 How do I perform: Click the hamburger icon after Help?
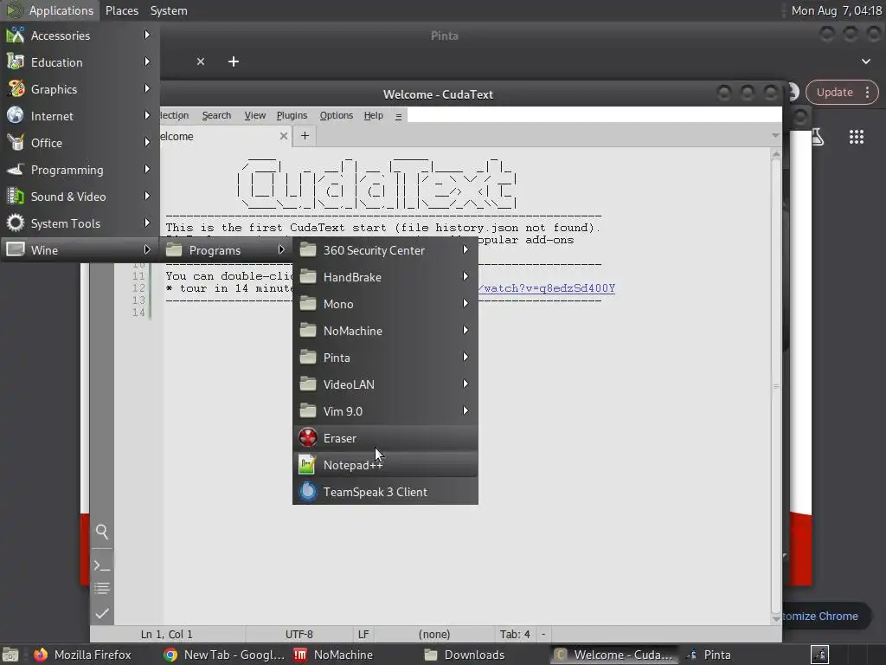[398, 116]
